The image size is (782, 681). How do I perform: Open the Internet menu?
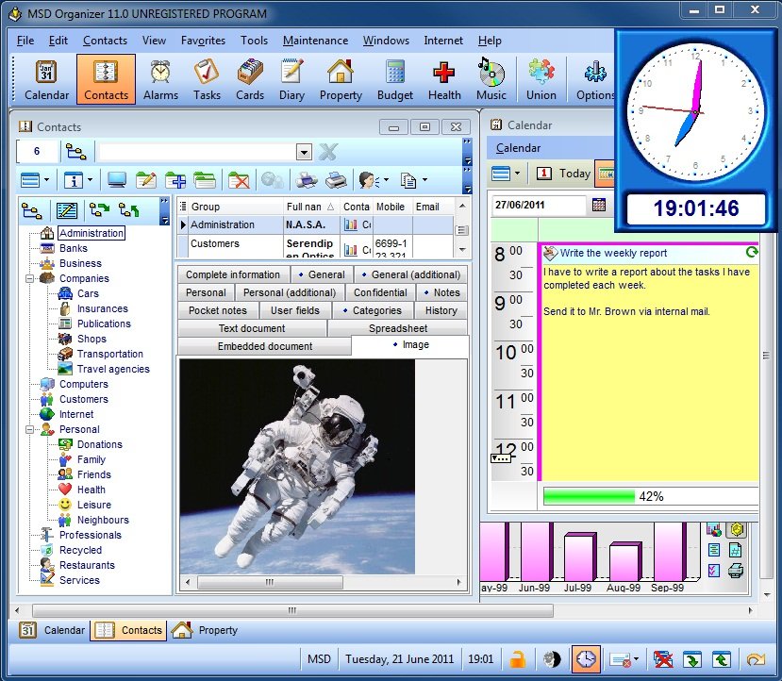[x=443, y=41]
